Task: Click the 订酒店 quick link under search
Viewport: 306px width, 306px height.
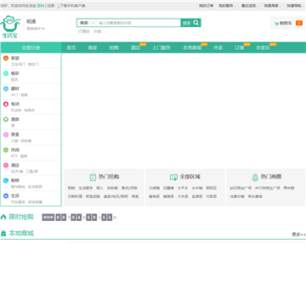Action: click(x=83, y=31)
